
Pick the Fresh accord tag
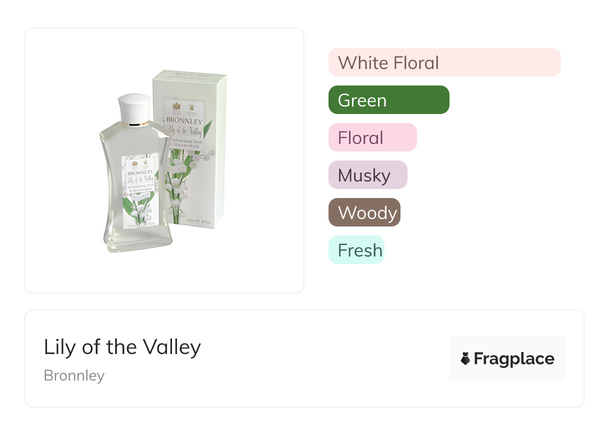356,250
